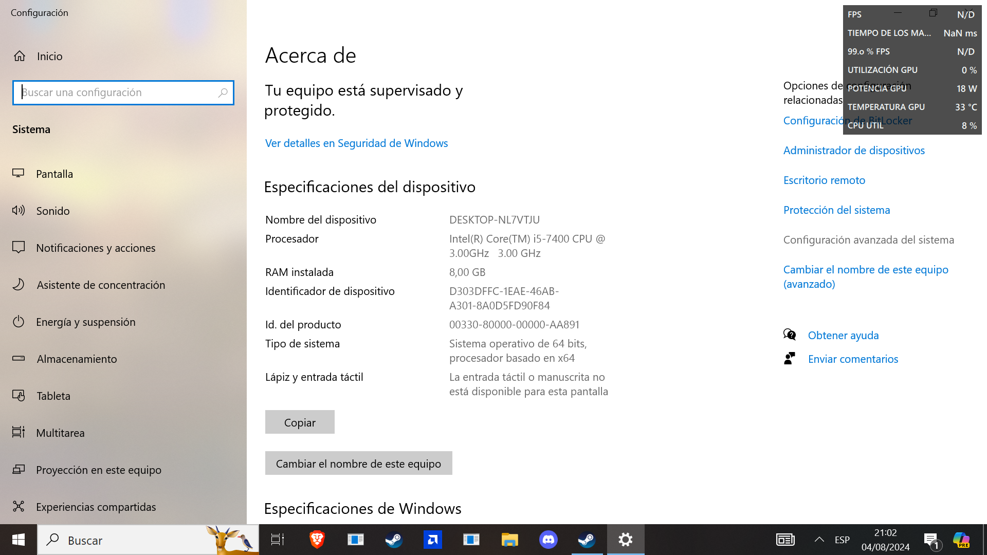The image size is (987, 555).
Task: Click the Asistente de concentración moon icon
Action: tap(19, 285)
